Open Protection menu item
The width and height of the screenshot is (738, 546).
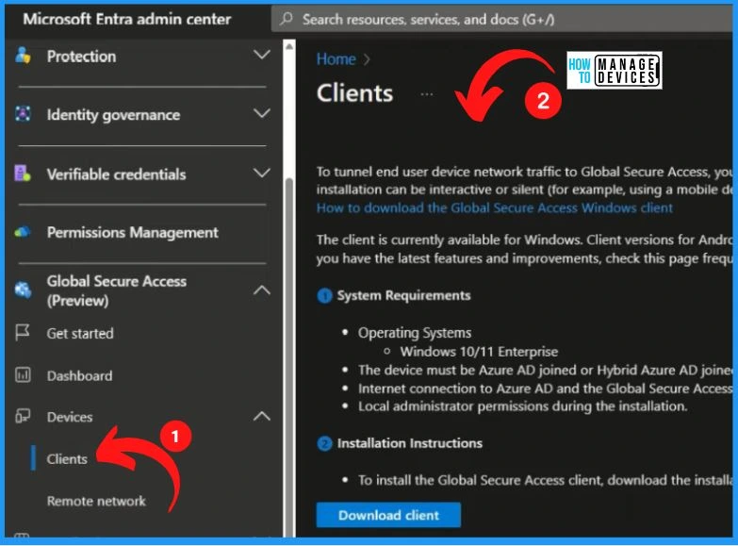[81, 57]
